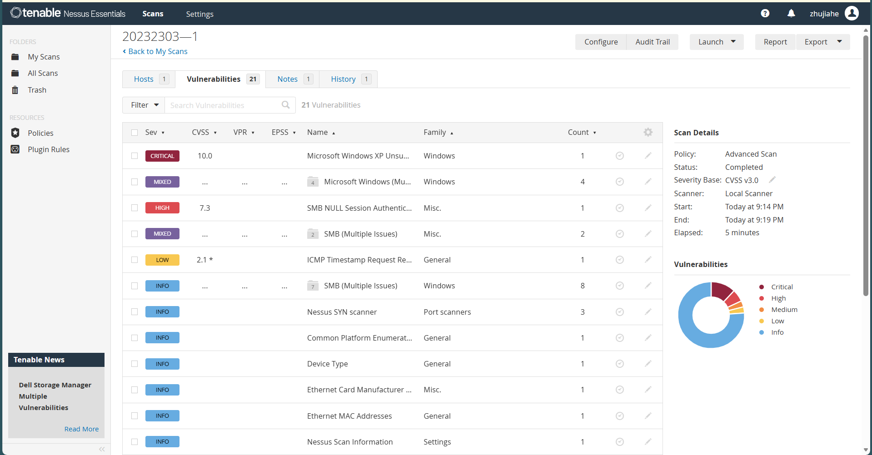Viewport: 872px width, 455px height.
Task: Click the Trash bin icon in sidebar
Action: pos(15,90)
